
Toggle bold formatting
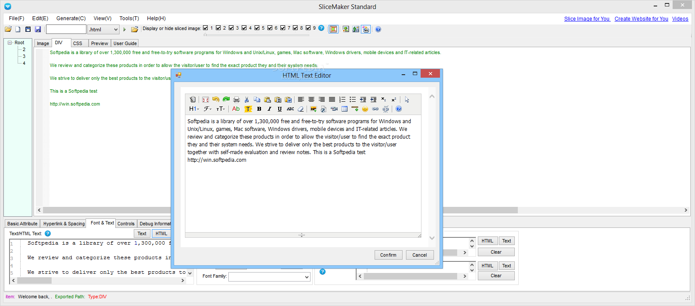click(x=259, y=109)
